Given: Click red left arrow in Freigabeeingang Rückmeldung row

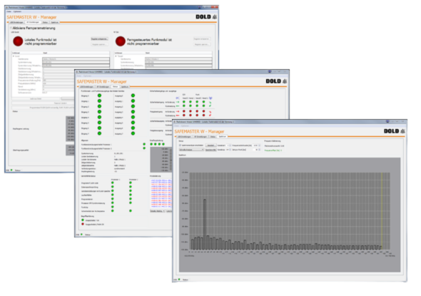Looking at the screenshot, I should click(178, 116).
